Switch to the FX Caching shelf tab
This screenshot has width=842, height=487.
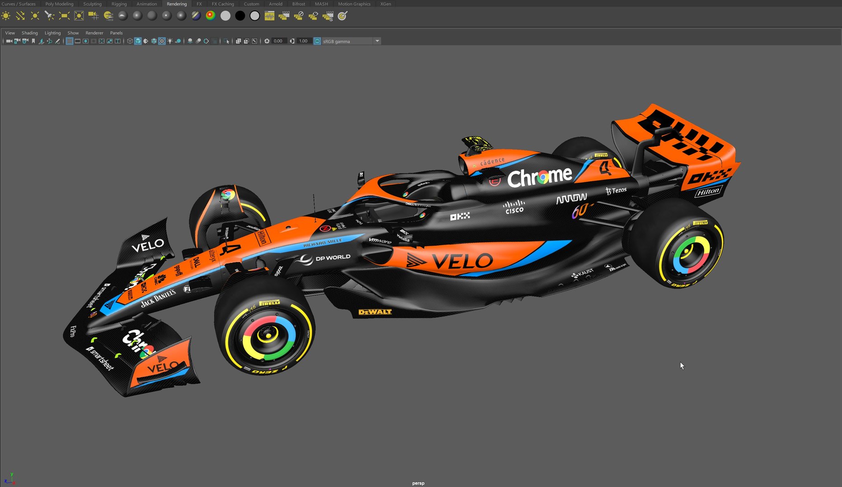coord(223,4)
